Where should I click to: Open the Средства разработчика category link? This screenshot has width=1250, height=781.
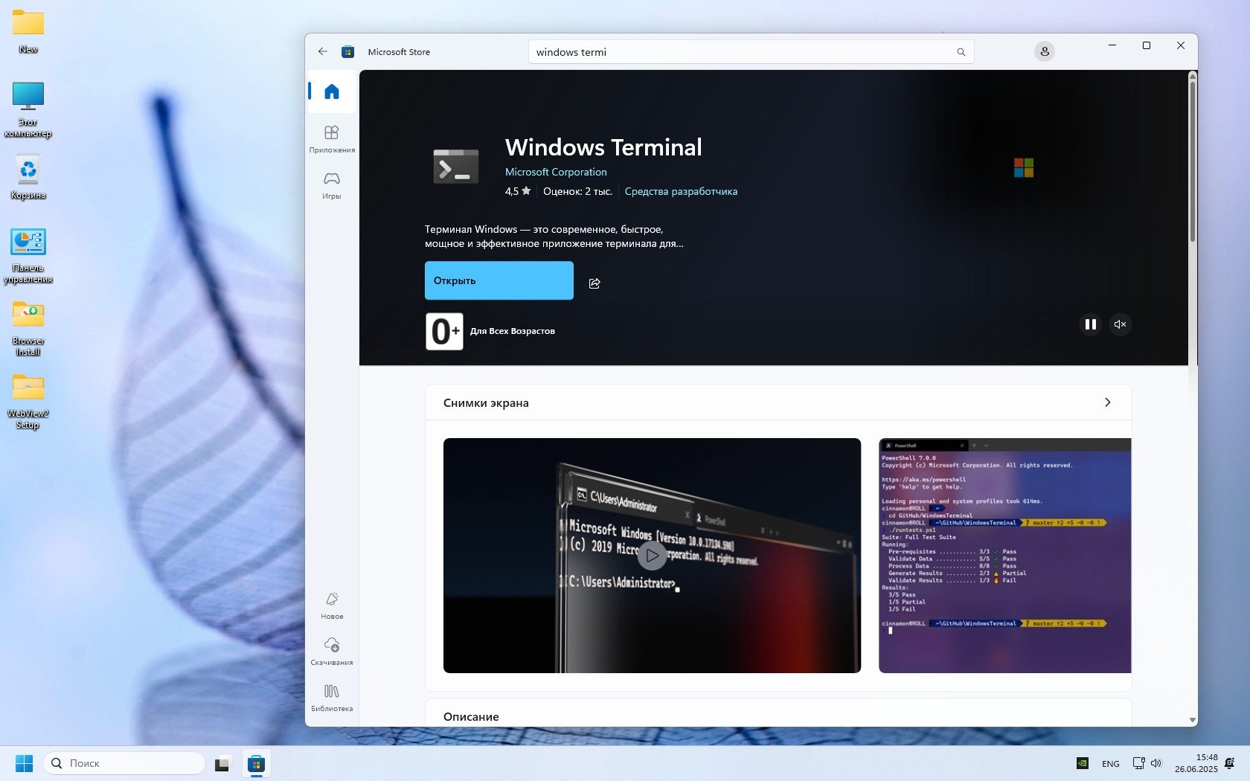(x=681, y=191)
